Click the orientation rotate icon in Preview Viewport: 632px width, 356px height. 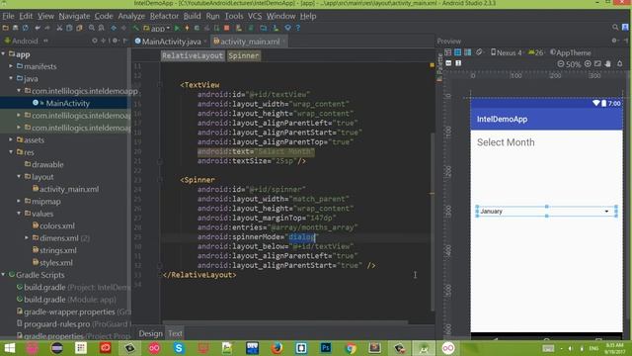click(x=479, y=52)
